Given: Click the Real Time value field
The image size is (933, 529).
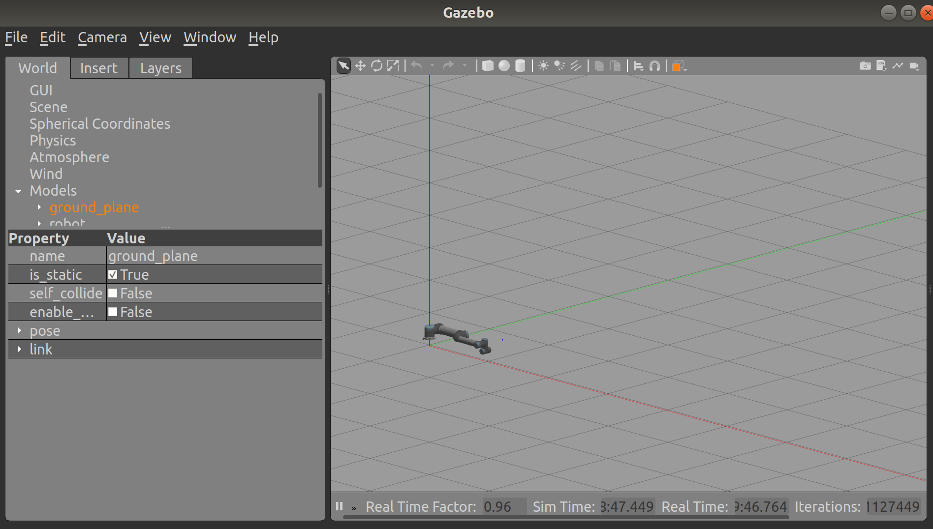Looking at the screenshot, I should point(761,506).
